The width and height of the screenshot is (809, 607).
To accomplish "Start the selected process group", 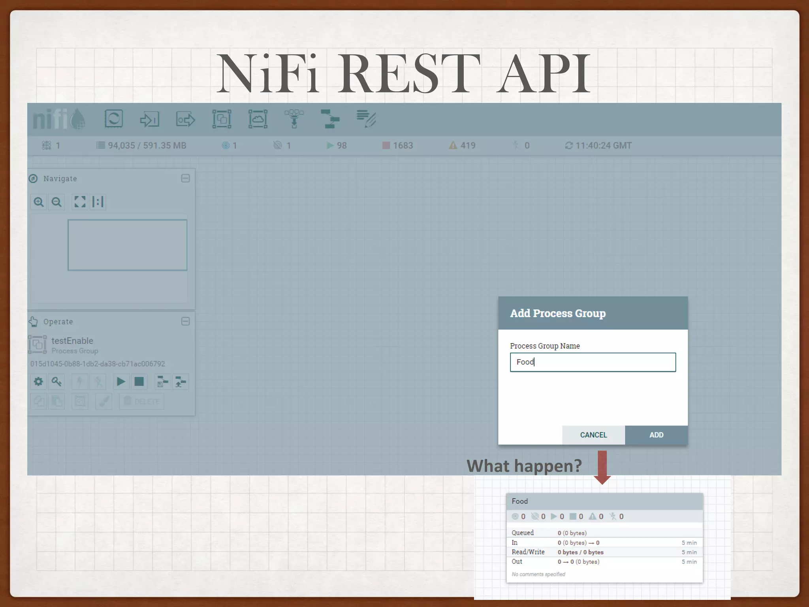I will 121,382.
